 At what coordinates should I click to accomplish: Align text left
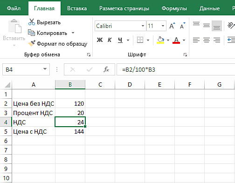pyautogui.click(x=196, y=40)
